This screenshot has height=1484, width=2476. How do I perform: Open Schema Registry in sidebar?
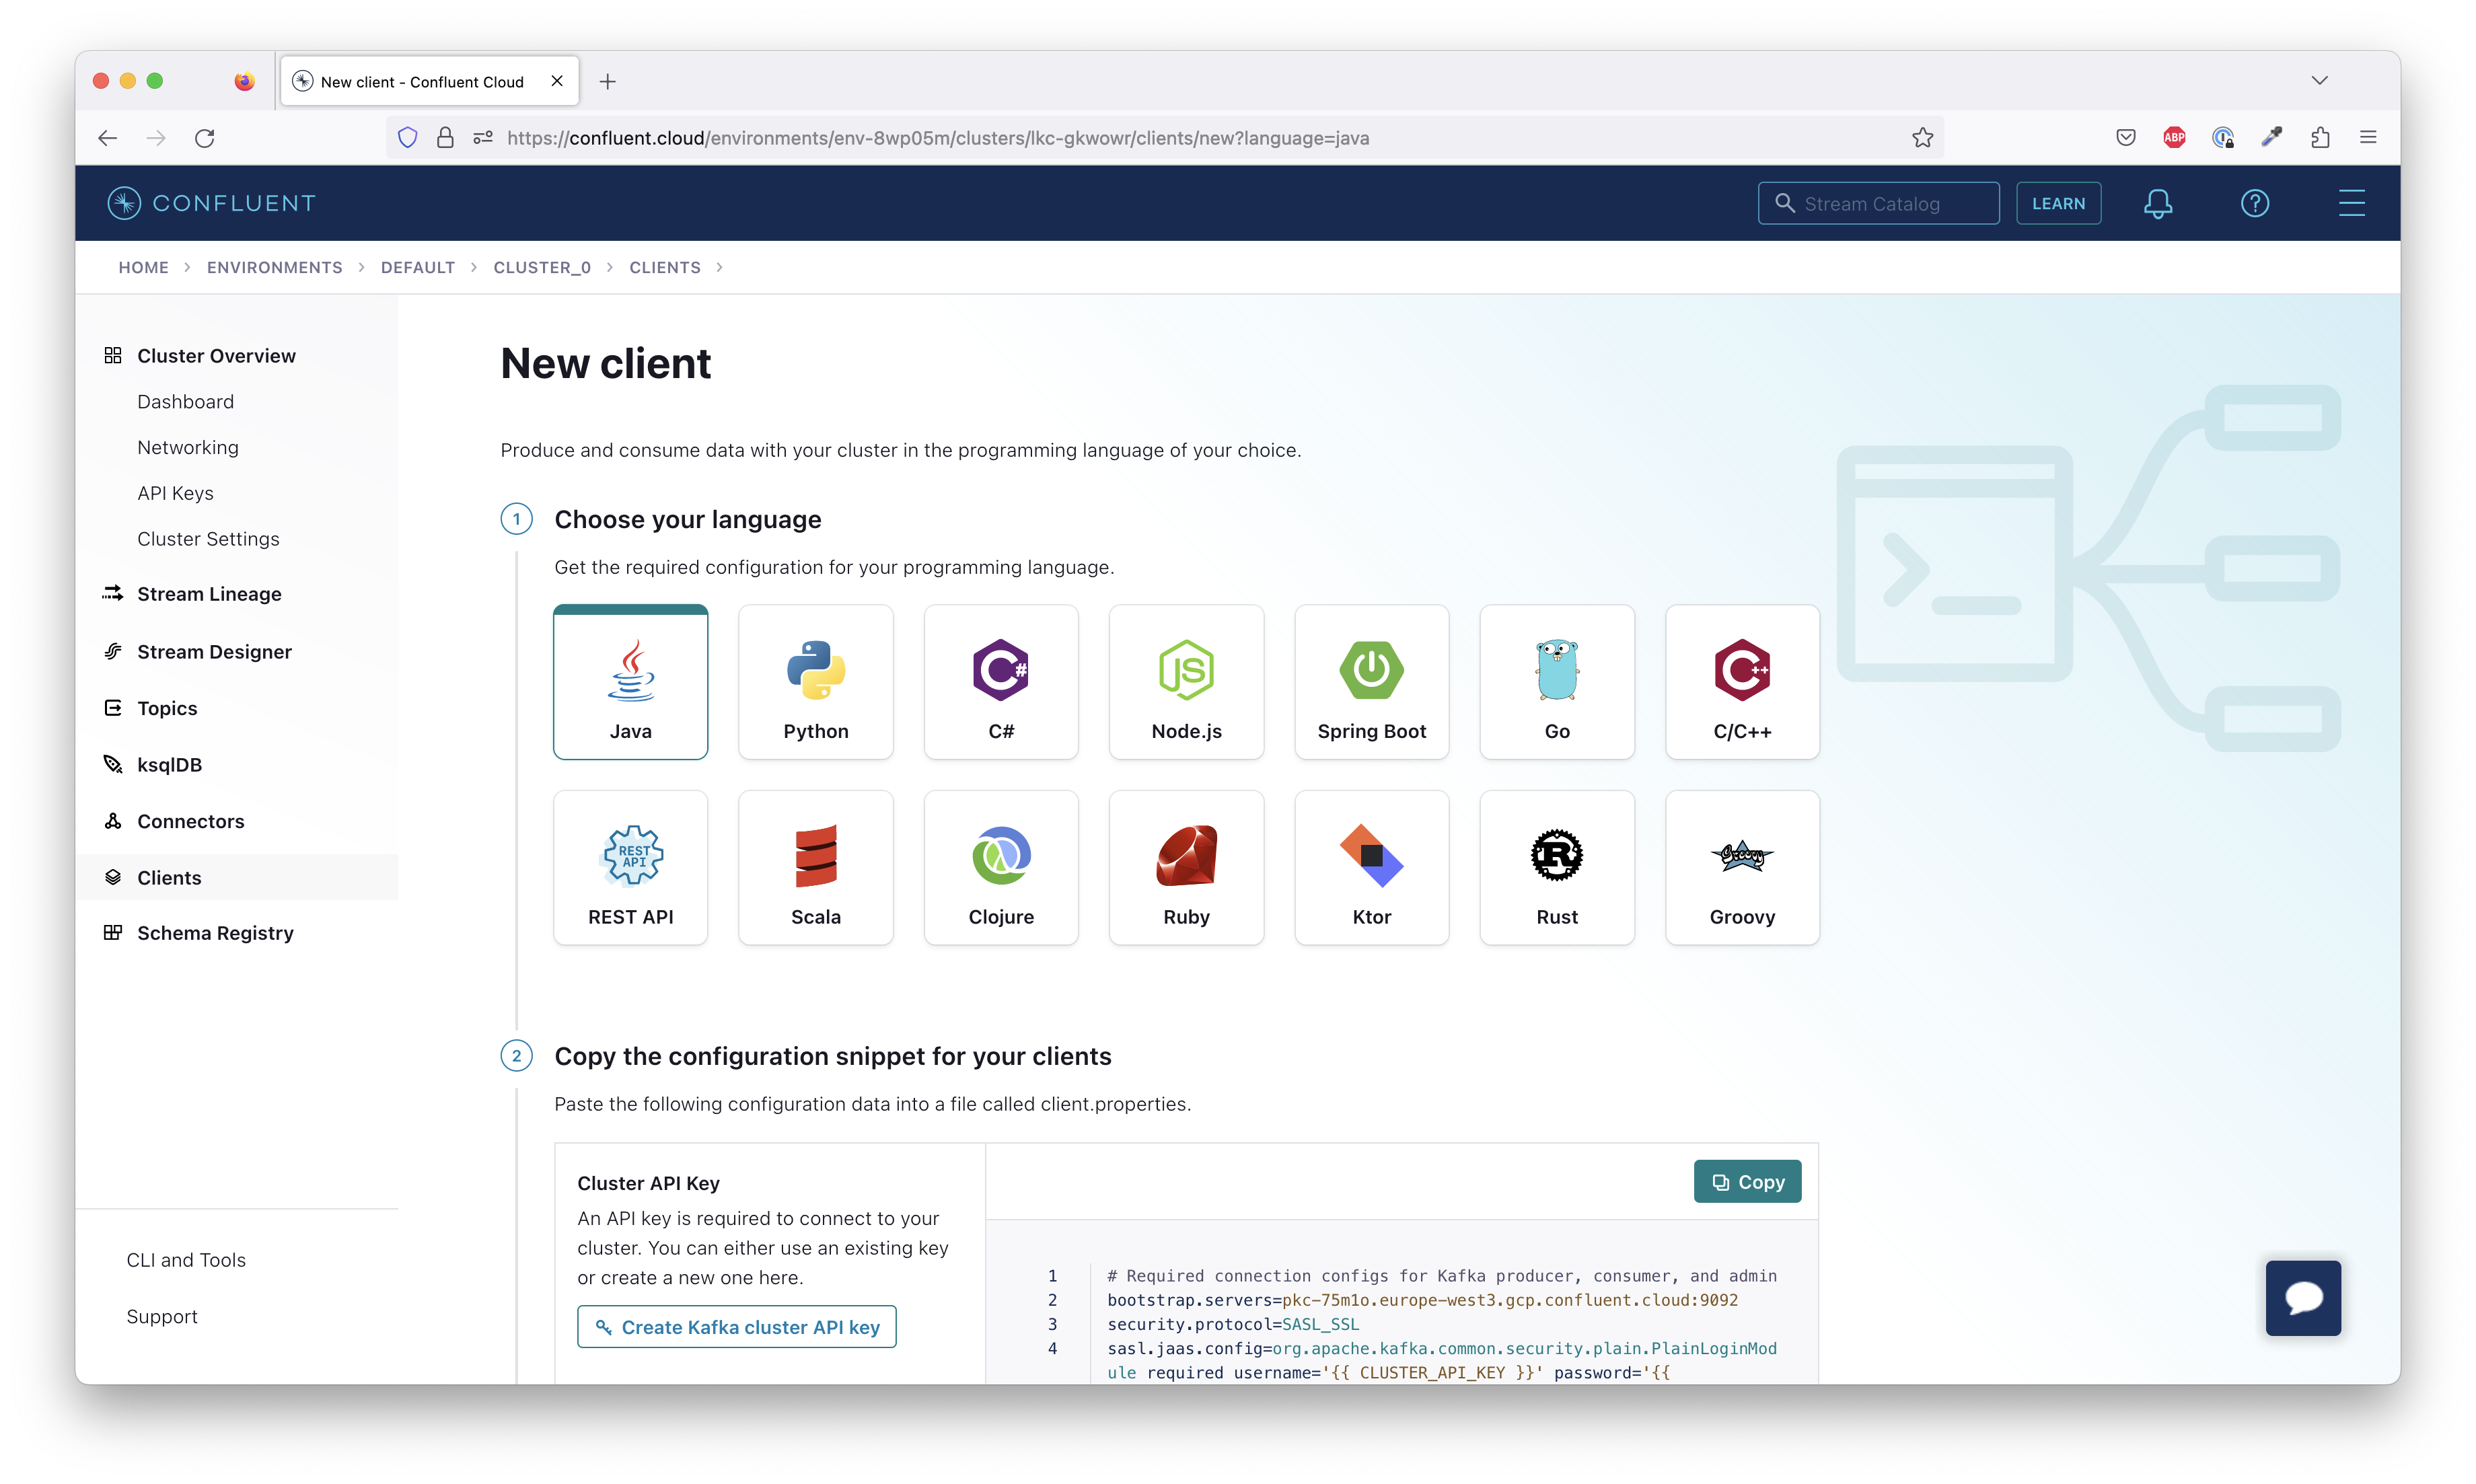click(215, 934)
